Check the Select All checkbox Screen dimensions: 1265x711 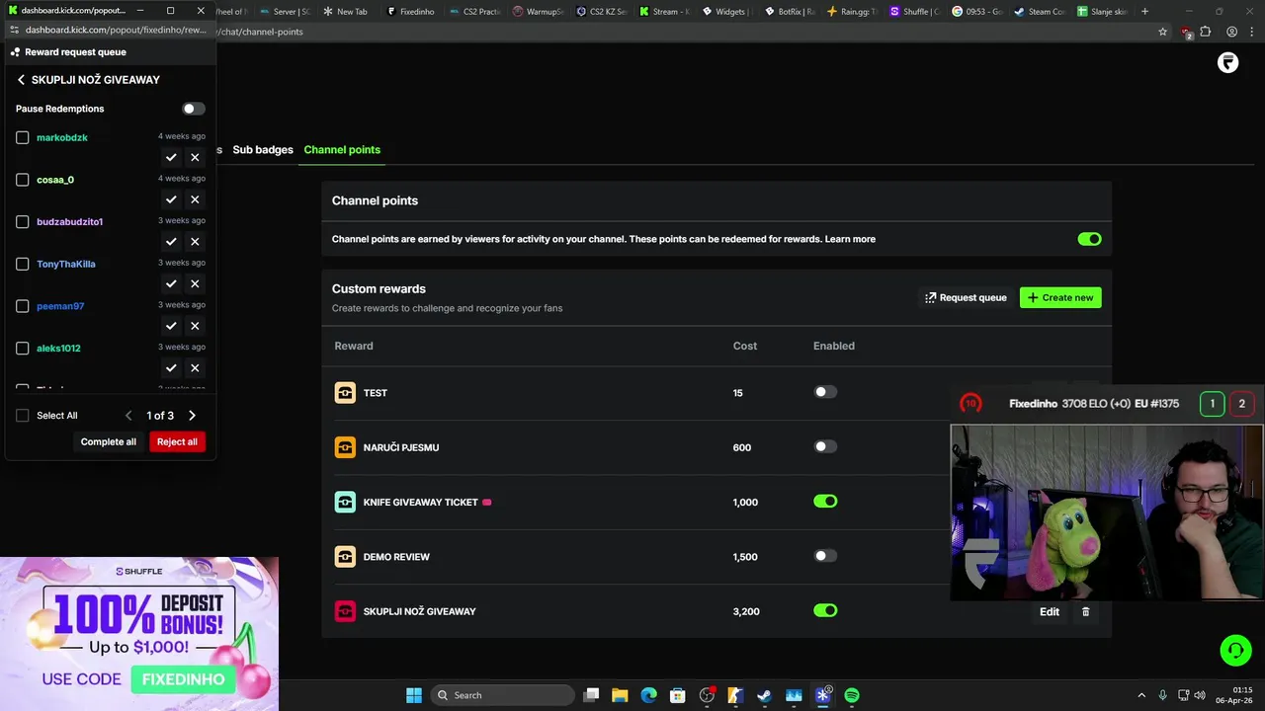[23, 416]
